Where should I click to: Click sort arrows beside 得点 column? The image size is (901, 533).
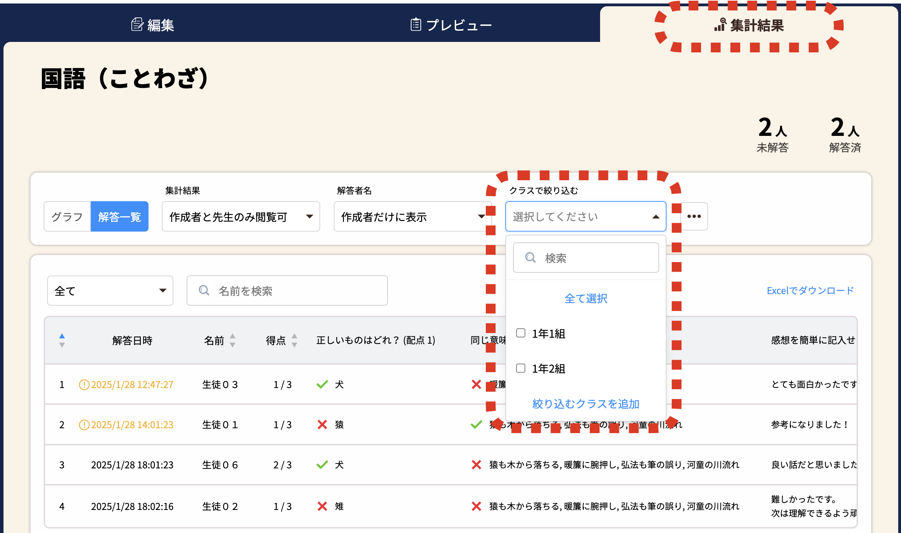click(294, 340)
